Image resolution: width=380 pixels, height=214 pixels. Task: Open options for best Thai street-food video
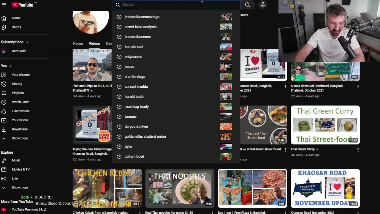[x=285, y=150]
